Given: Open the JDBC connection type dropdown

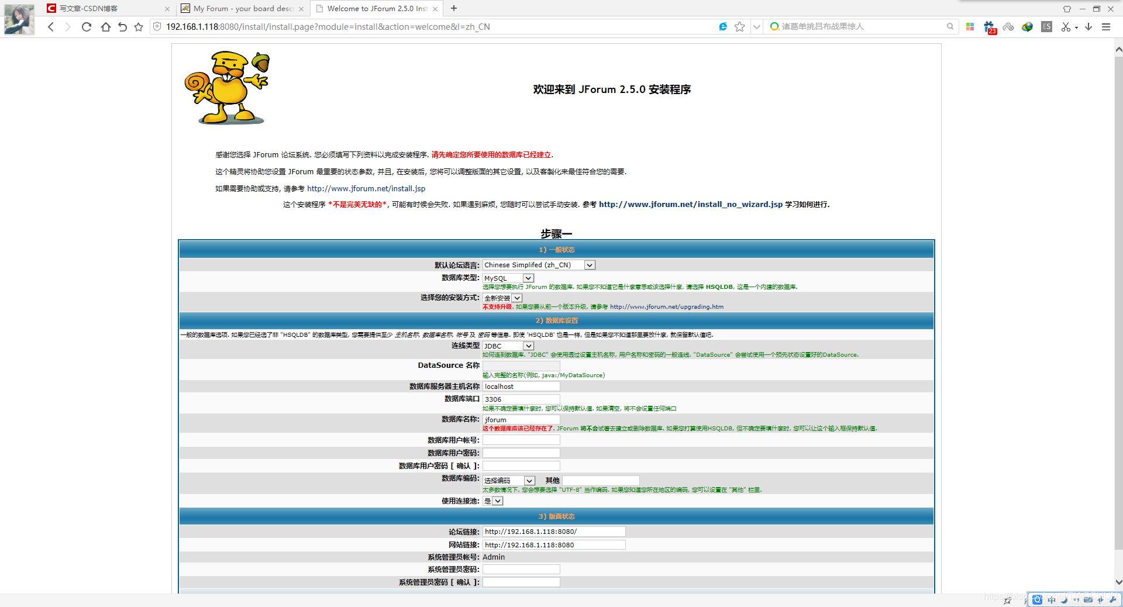Looking at the screenshot, I should pyautogui.click(x=508, y=346).
